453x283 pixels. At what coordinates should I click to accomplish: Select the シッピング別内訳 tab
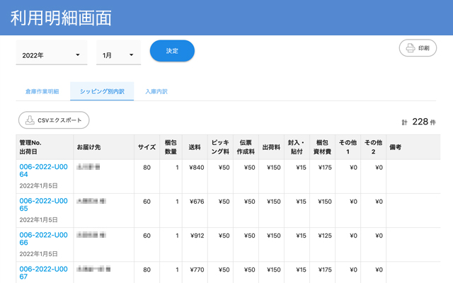click(102, 92)
